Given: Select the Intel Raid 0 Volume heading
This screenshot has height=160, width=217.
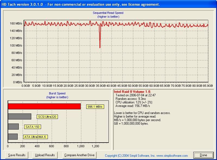Looking at the screenshot, I should [132, 92].
